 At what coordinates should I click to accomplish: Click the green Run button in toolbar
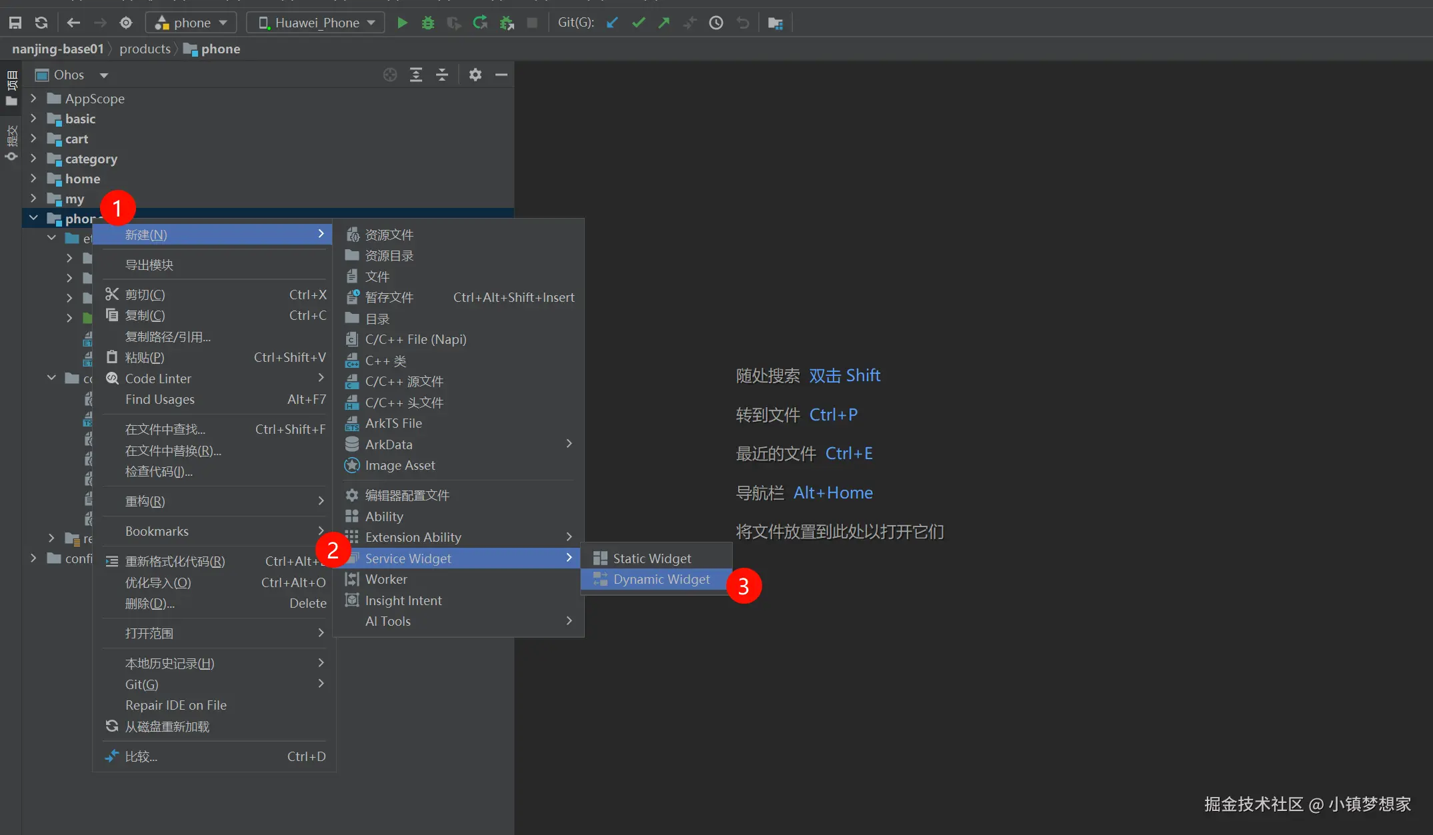click(x=402, y=23)
